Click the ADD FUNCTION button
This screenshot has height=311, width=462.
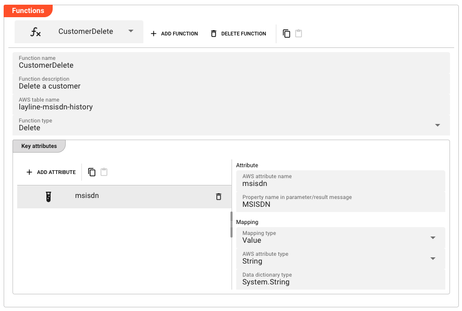pos(174,33)
